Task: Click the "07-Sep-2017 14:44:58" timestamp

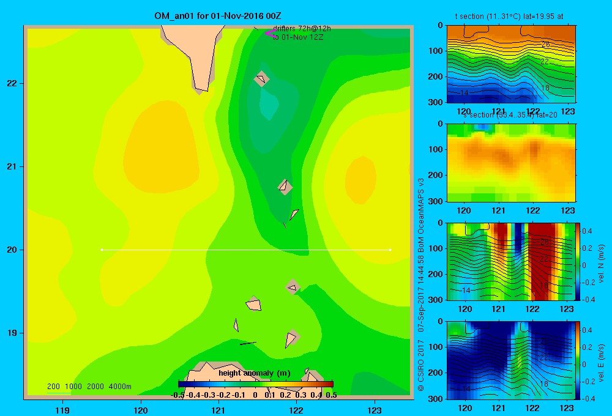Action: click(x=421, y=293)
